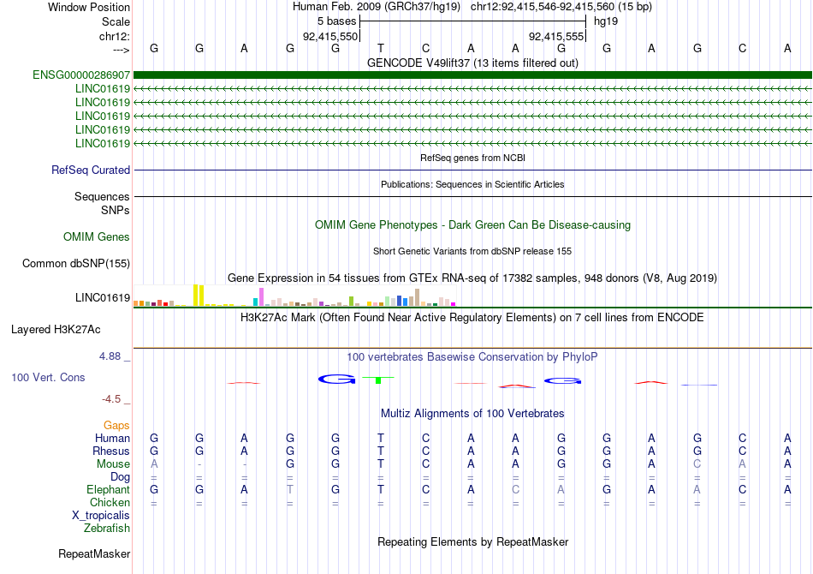This screenshot has width=813, height=574.
Task: Click the ENSG00000286907 gene label
Action: pyautogui.click(x=81, y=75)
